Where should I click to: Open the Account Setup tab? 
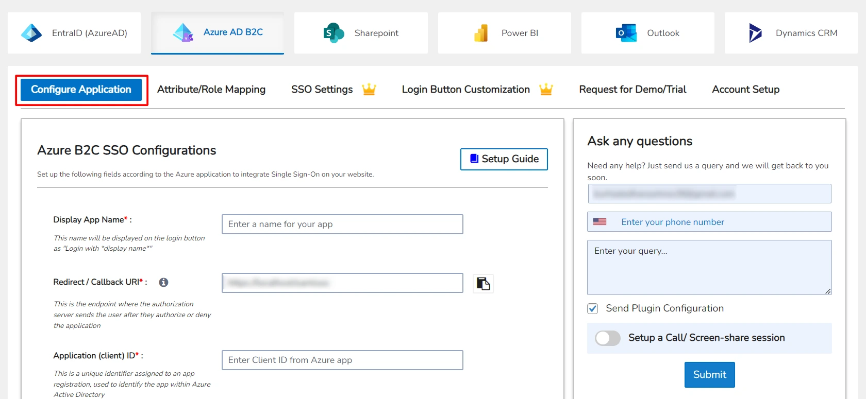(x=746, y=90)
